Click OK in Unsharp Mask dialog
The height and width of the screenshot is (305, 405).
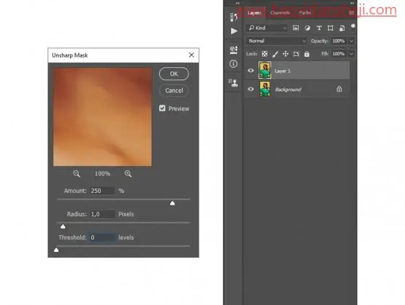tap(174, 74)
